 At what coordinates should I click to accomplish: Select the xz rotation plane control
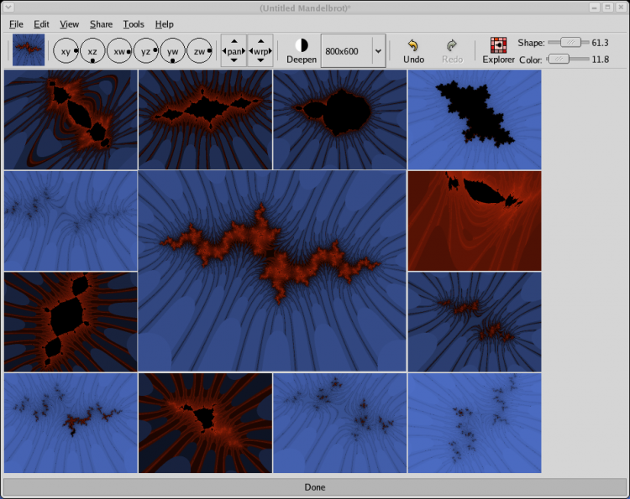point(92,51)
